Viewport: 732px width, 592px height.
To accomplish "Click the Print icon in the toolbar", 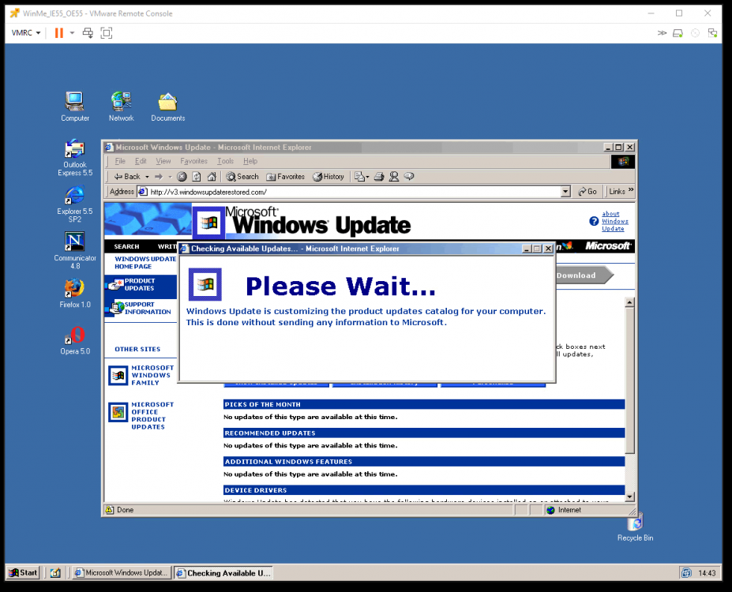I will tap(378, 176).
